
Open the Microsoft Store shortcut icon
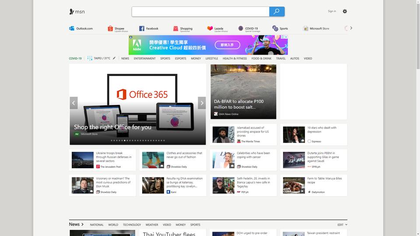[x=306, y=28]
